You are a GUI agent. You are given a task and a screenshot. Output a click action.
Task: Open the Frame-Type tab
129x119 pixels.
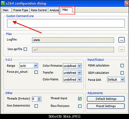[x=21, y=10]
